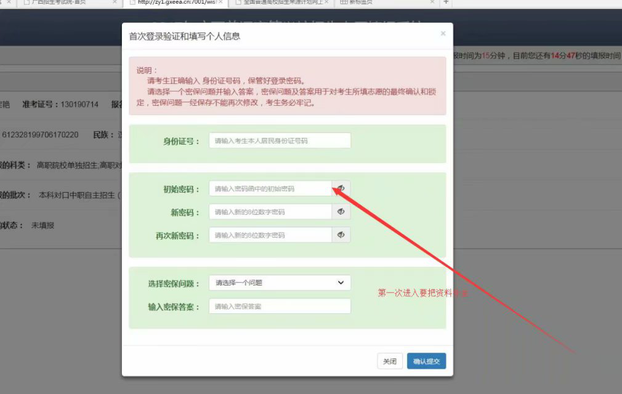Open the 选择密保问题 question dropdown
622x394 pixels.
pyautogui.click(x=280, y=283)
